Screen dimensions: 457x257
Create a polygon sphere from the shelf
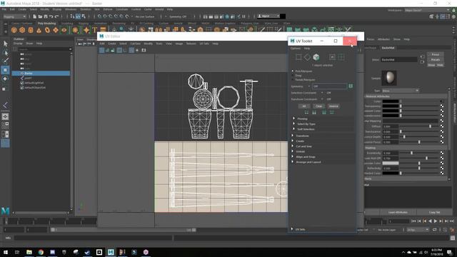coord(14,30)
